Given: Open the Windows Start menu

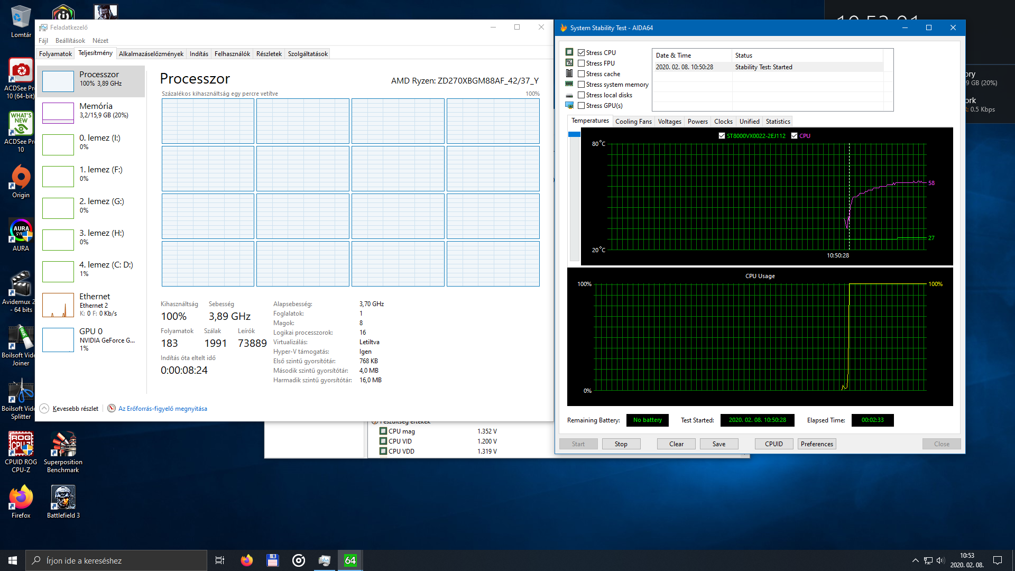Looking at the screenshot, I should click(x=13, y=560).
